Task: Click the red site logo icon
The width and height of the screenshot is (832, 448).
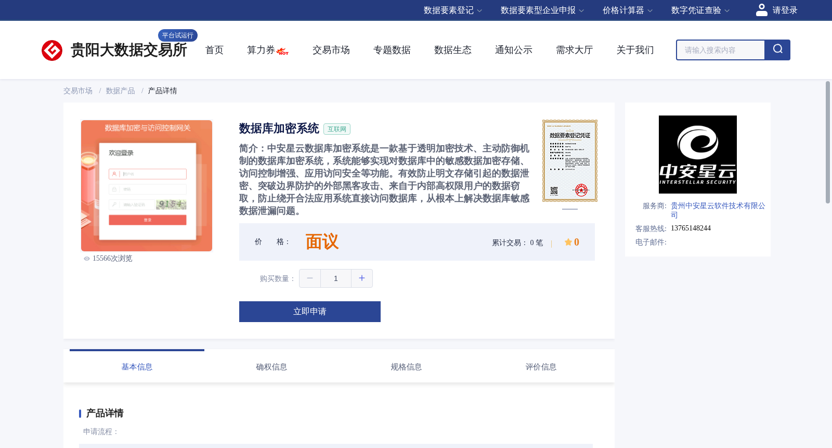Action: tap(52, 50)
